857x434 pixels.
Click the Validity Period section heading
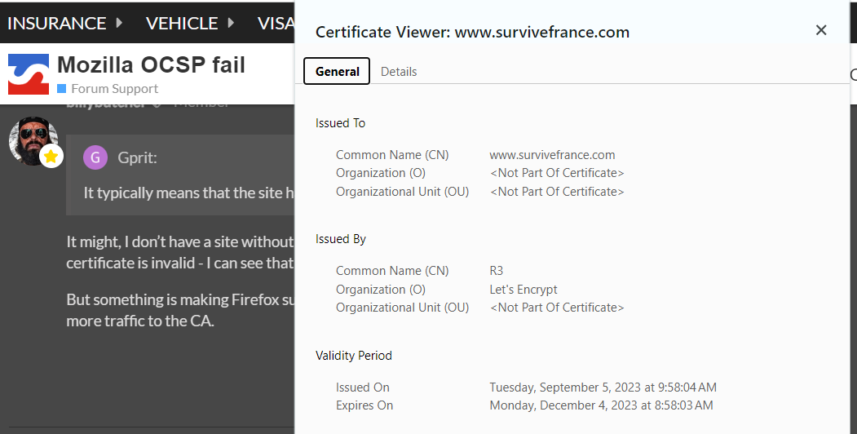pos(354,356)
